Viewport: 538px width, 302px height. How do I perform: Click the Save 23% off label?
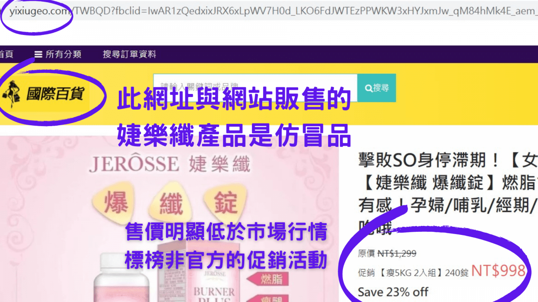pos(393,292)
